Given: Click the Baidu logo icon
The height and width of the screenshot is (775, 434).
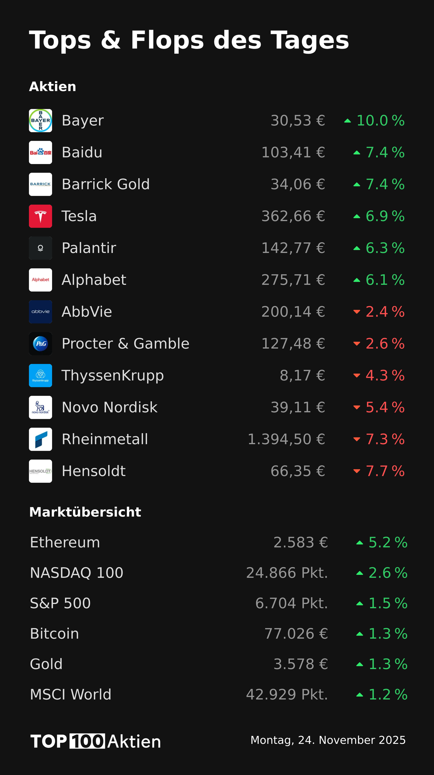Looking at the screenshot, I should pyautogui.click(x=41, y=152).
